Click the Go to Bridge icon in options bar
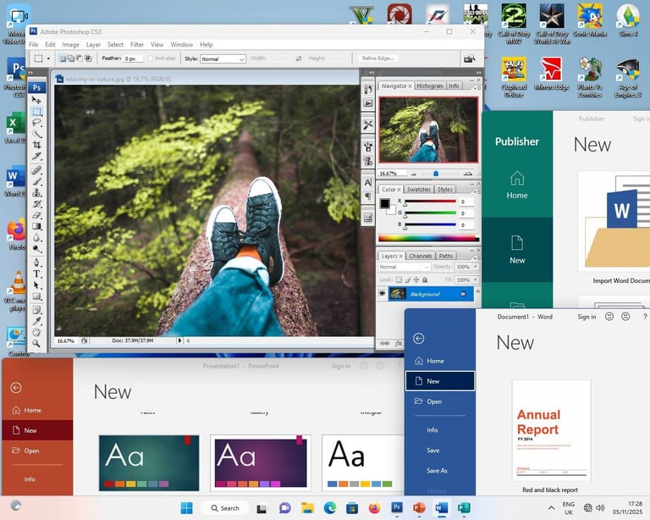Viewport: 650px width, 520px height. tap(469, 58)
